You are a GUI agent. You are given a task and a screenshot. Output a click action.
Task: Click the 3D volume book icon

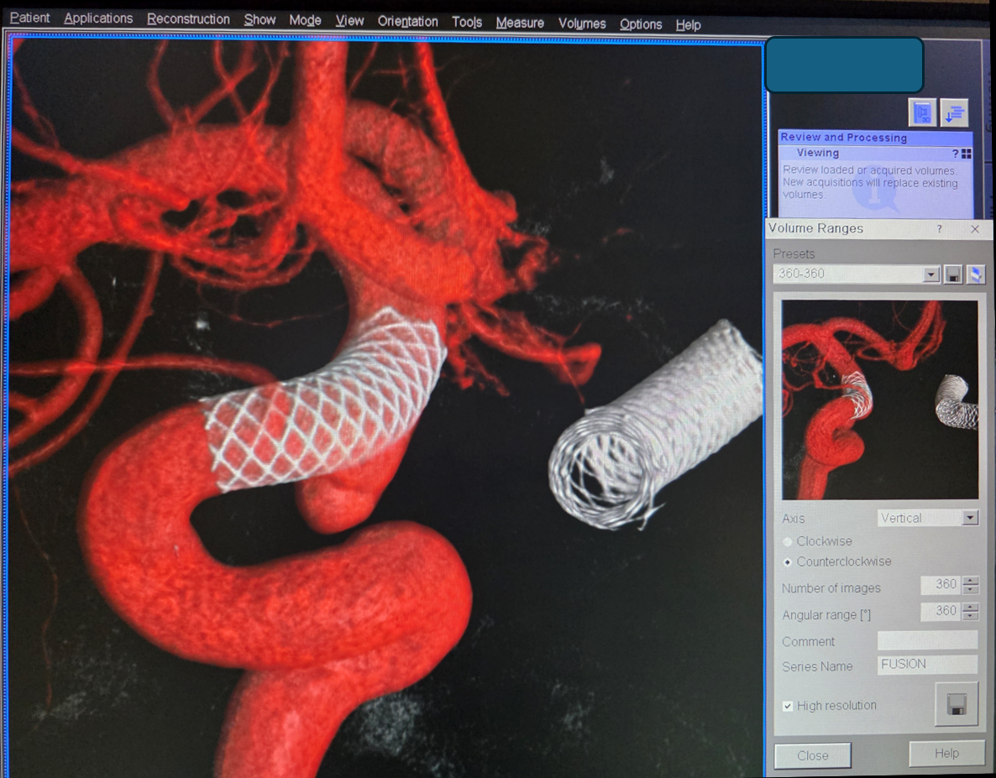pos(921,113)
